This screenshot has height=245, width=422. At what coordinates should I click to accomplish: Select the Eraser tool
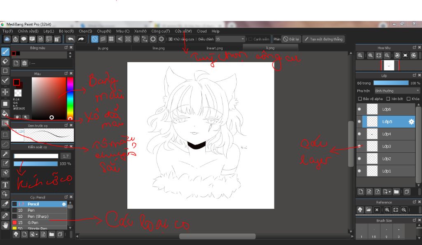pyautogui.click(x=5, y=61)
